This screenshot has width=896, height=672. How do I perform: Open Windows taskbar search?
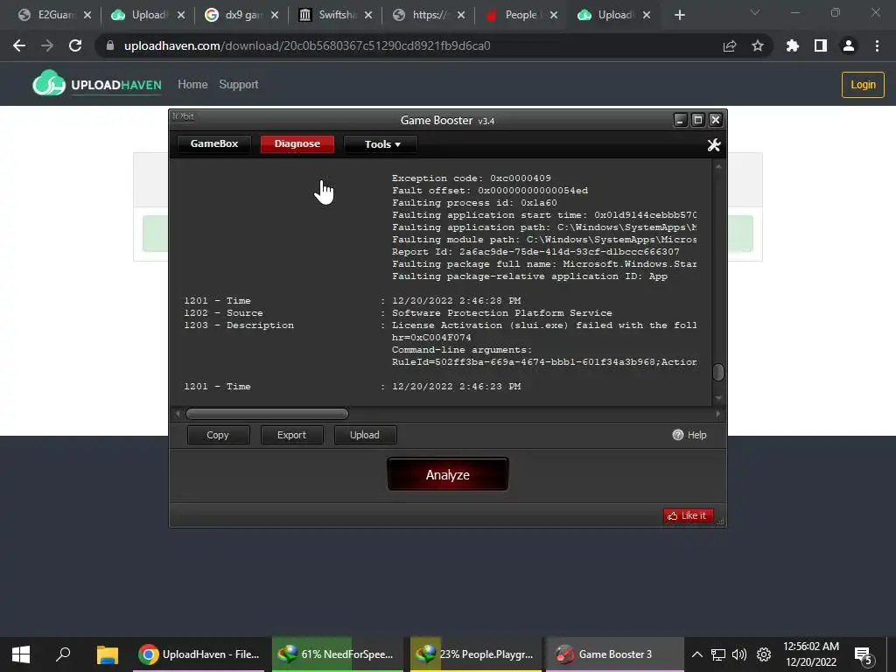coord(63,654)
